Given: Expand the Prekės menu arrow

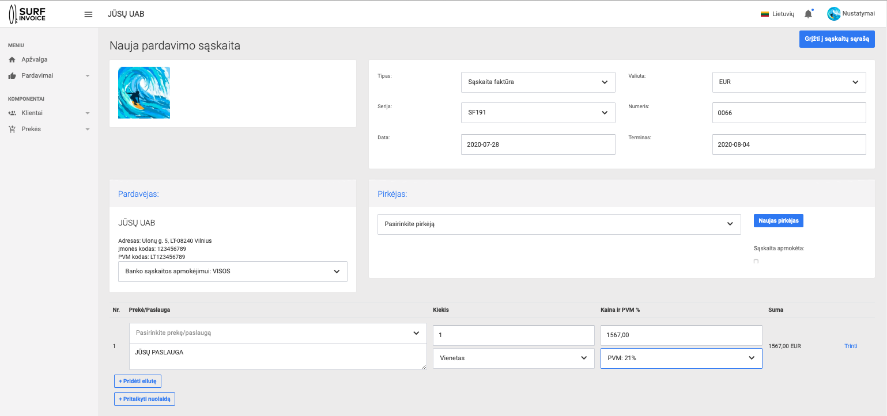Looking at the screenshot, I should click(88, 129).
